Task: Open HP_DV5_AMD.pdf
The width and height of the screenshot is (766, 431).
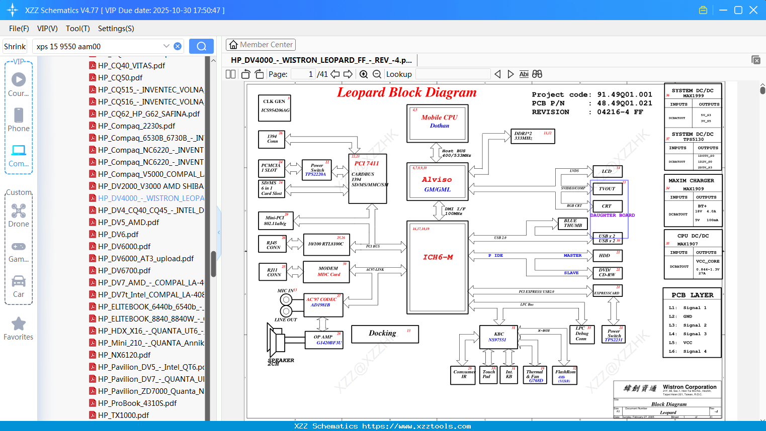Action: 128,222
